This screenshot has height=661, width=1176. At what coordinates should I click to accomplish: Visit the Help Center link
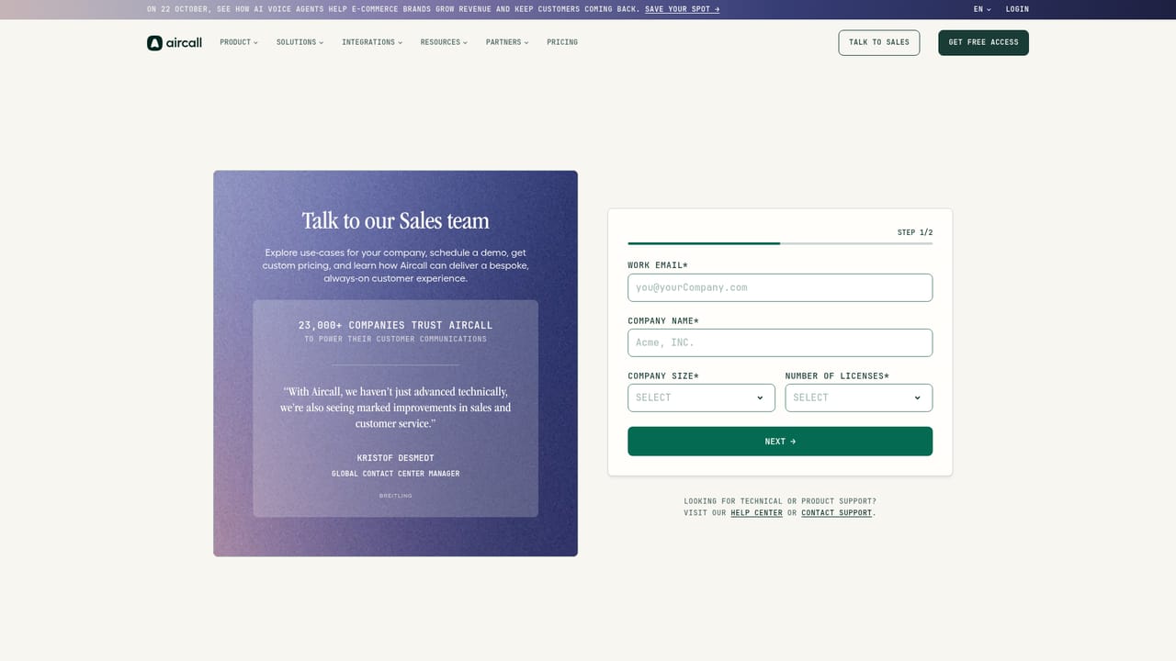[757, 513]
